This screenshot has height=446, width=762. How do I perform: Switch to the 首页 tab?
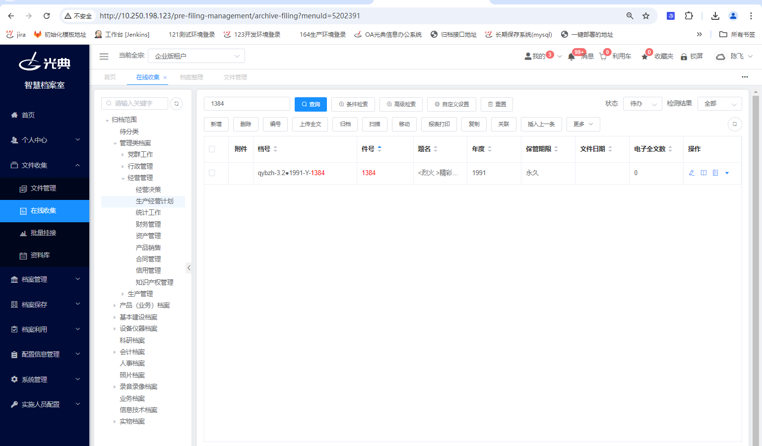pos(110,77)
